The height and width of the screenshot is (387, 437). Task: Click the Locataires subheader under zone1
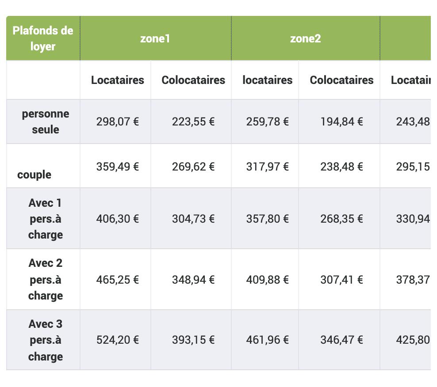click(118, 80)
